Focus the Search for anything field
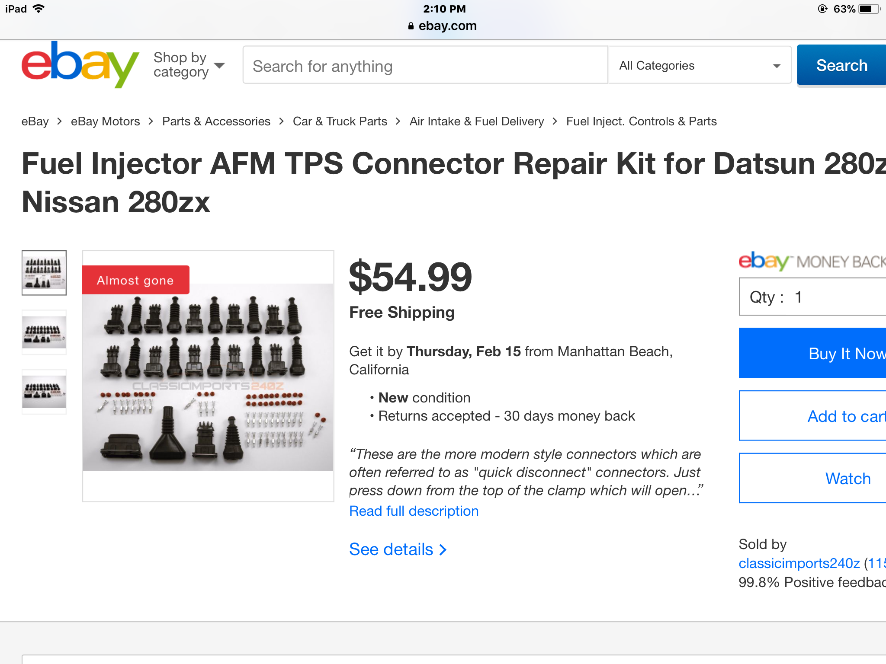The height and width of the screenshot is (664, 886). [x=425, y=65]
